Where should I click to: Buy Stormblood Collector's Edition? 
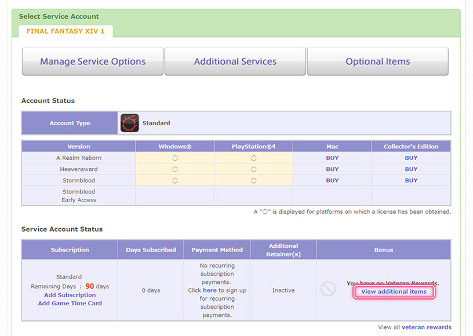click(411, 181)
